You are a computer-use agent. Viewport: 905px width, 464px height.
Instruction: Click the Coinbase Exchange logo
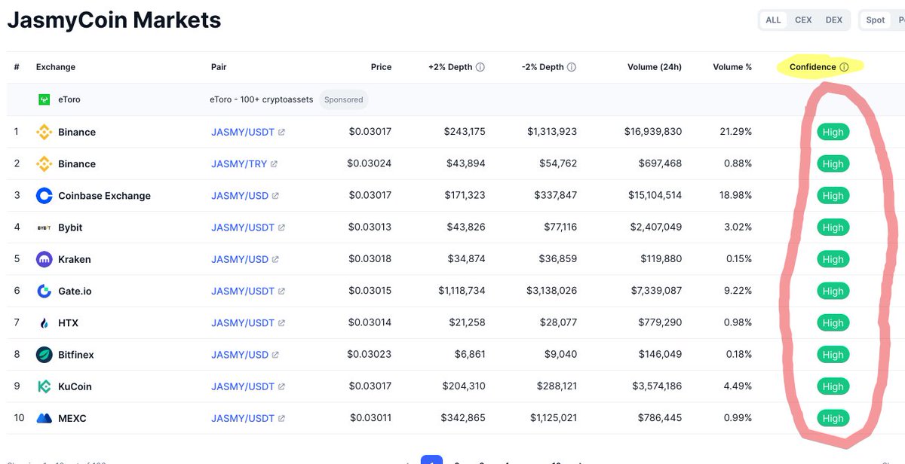pos(44,196)
